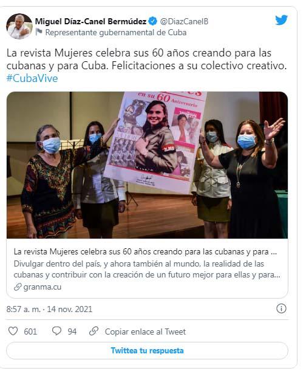Open the article card headline
The width and height of the screenshot is (306, 374).
145,251
